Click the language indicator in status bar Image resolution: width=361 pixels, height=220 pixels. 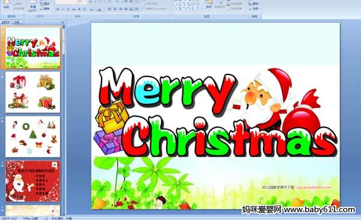pos(61,218)
